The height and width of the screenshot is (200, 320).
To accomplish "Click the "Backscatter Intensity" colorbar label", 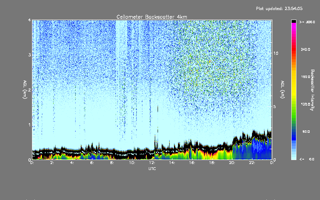I will click(312, 90).
